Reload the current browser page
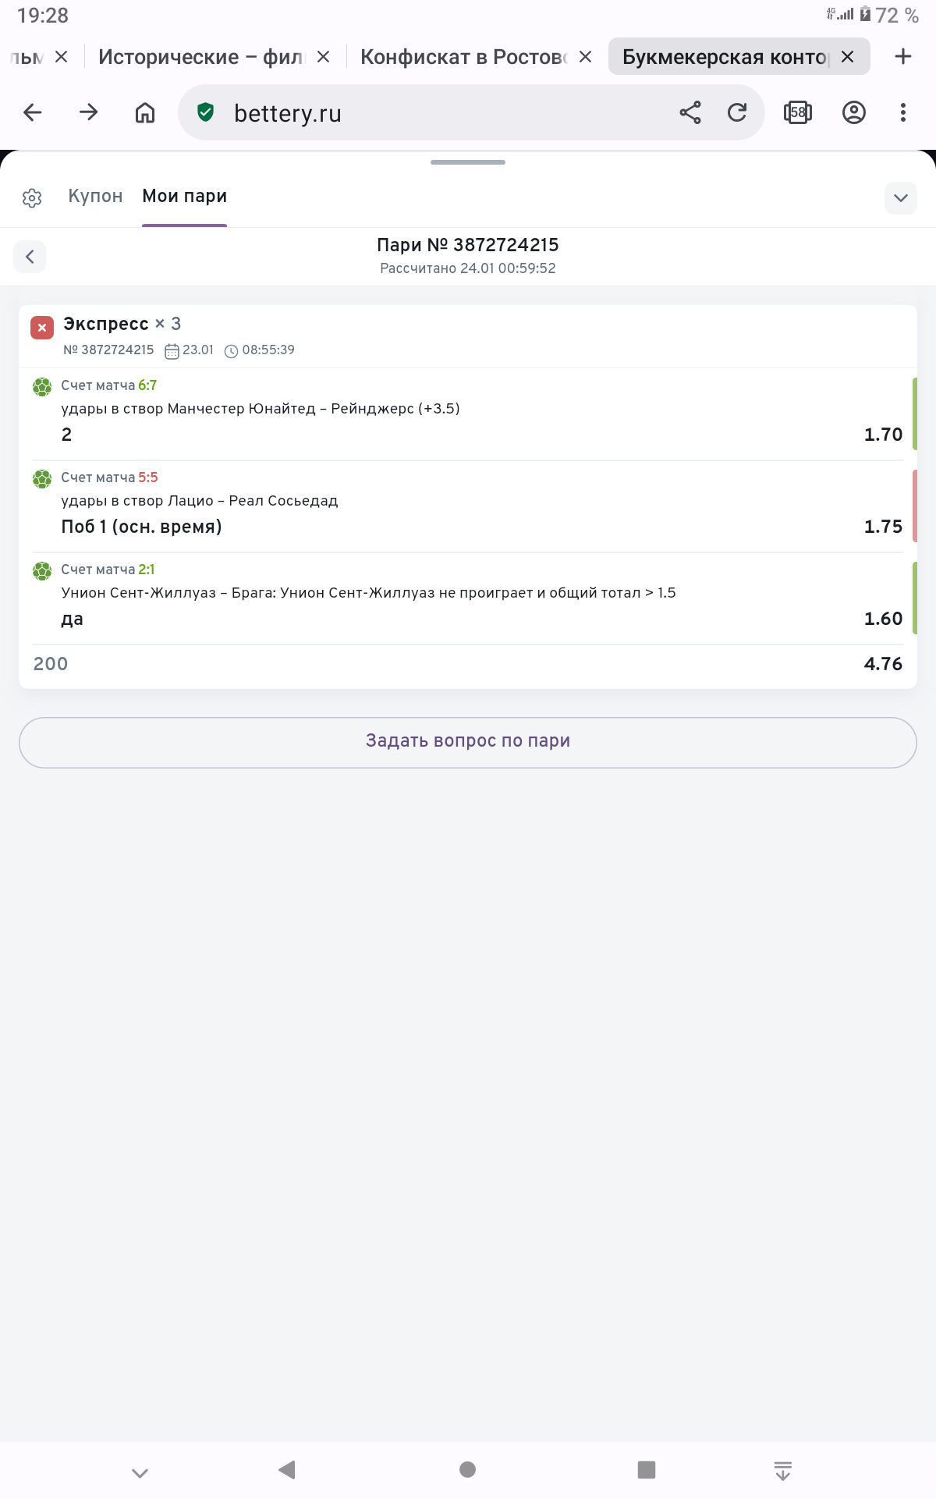Viewport: 936px width, 1498px height. click(x=737, y=113)
